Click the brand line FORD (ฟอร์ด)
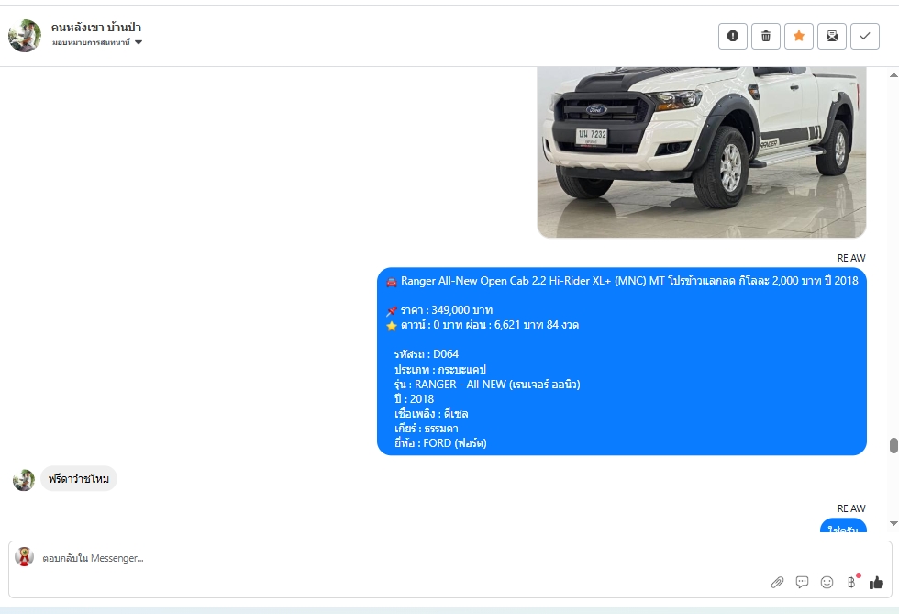The height and width of the screenshot is (614, 899). tap(440, 443)
